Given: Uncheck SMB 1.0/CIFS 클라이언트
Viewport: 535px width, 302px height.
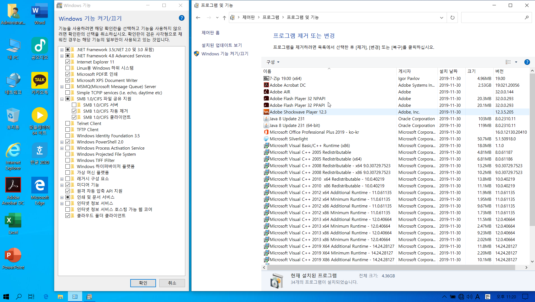Looking at the screenshot, I should point(74,117).
